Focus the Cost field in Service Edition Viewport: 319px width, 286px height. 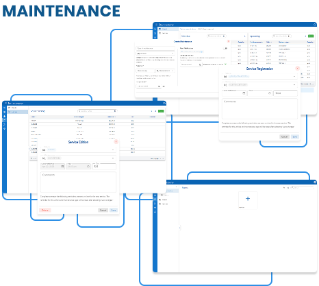pyautogui.click(x=104, y=167)
